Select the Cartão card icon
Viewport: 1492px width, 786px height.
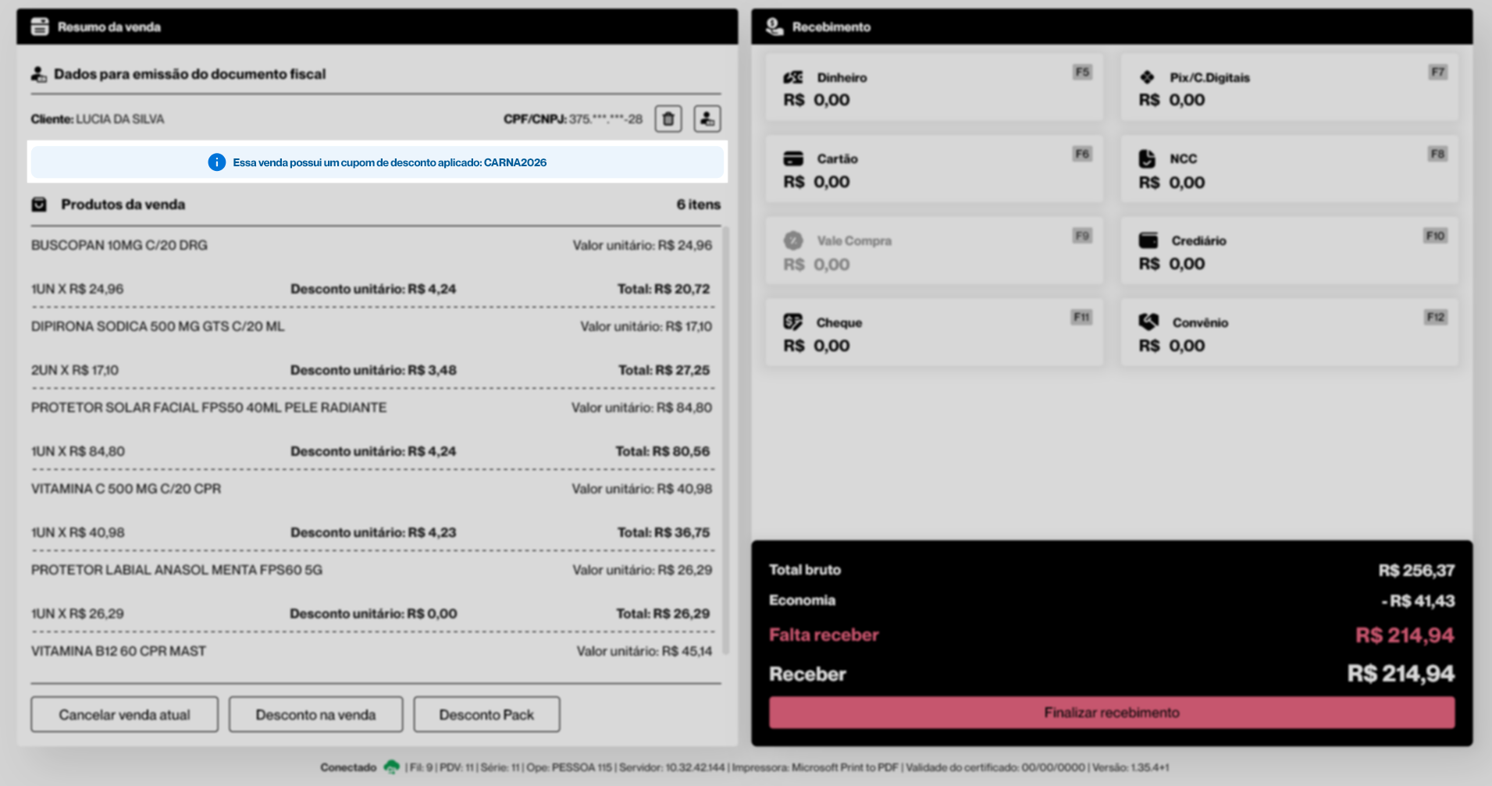click(792, 158)
